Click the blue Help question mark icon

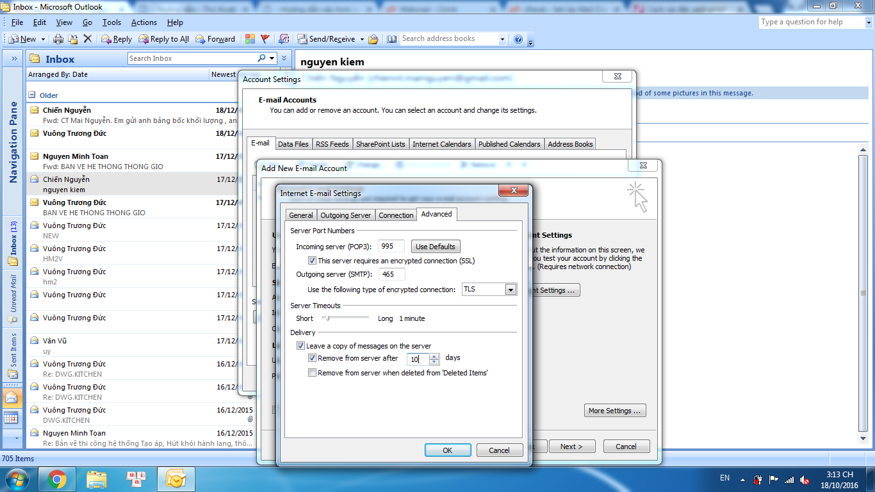coord(518,39)
